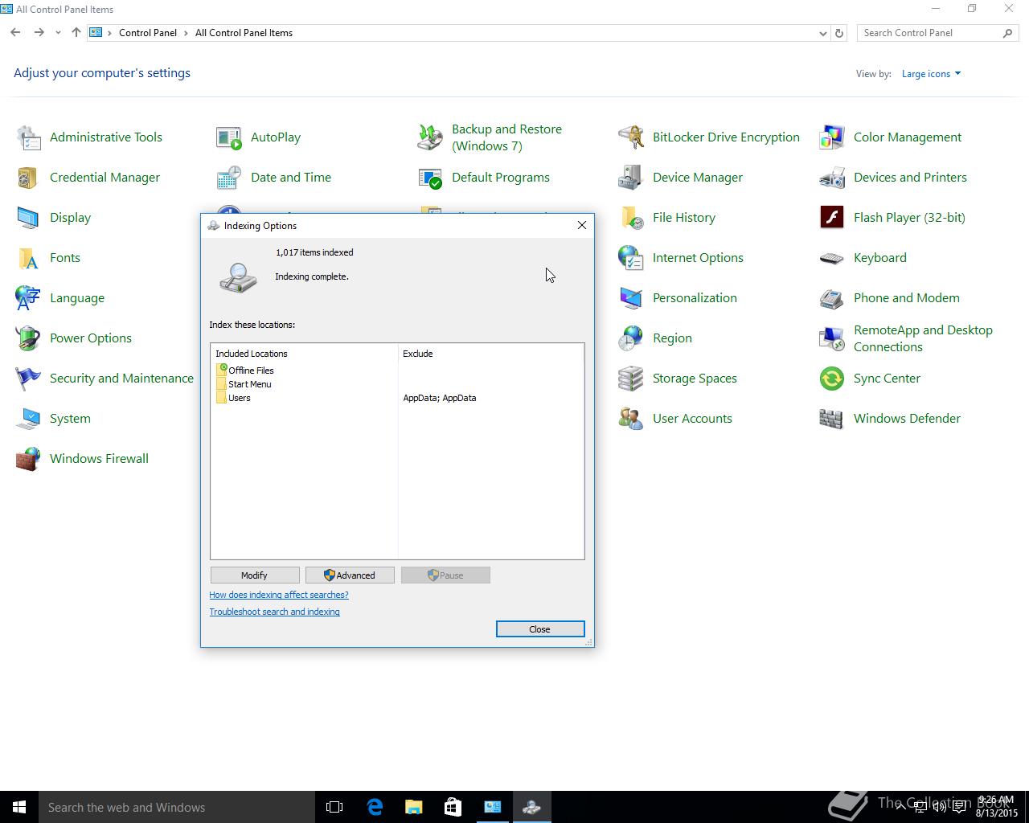1029x823 pixels.
Task: Click the Modify button in Indexing Options
Action: tap(255, 575)
